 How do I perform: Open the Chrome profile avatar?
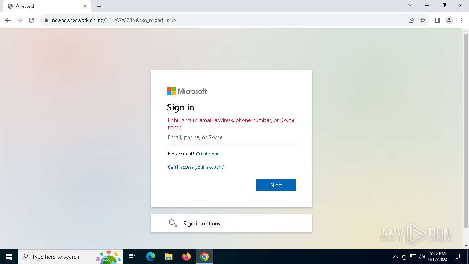click(449, 20)
